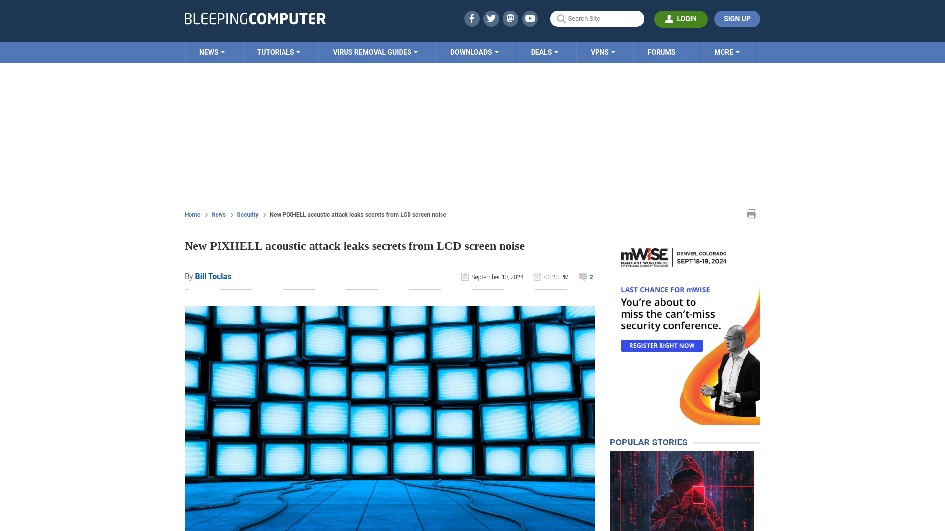
Task: Click the print article icon
Action: tap(752, 214)
